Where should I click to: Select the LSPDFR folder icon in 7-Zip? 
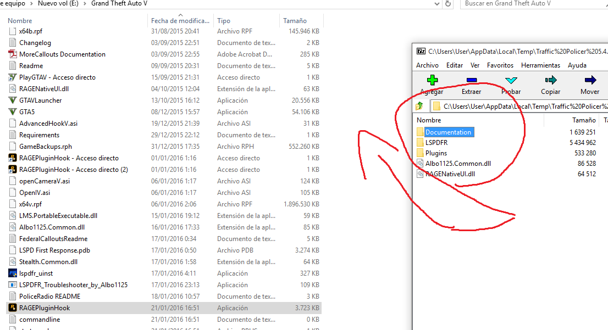(x=420, y=143)
